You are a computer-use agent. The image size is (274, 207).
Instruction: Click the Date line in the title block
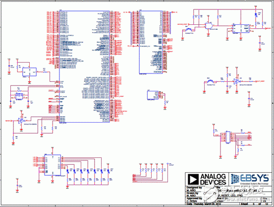[x=204, y=204]
